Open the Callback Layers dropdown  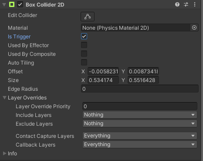pyautogui.click(x=140, y=144)
